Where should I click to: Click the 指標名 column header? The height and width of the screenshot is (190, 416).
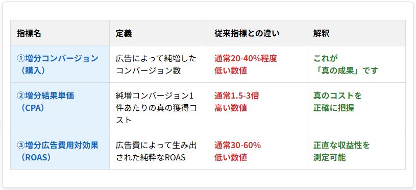pos(60,33)
